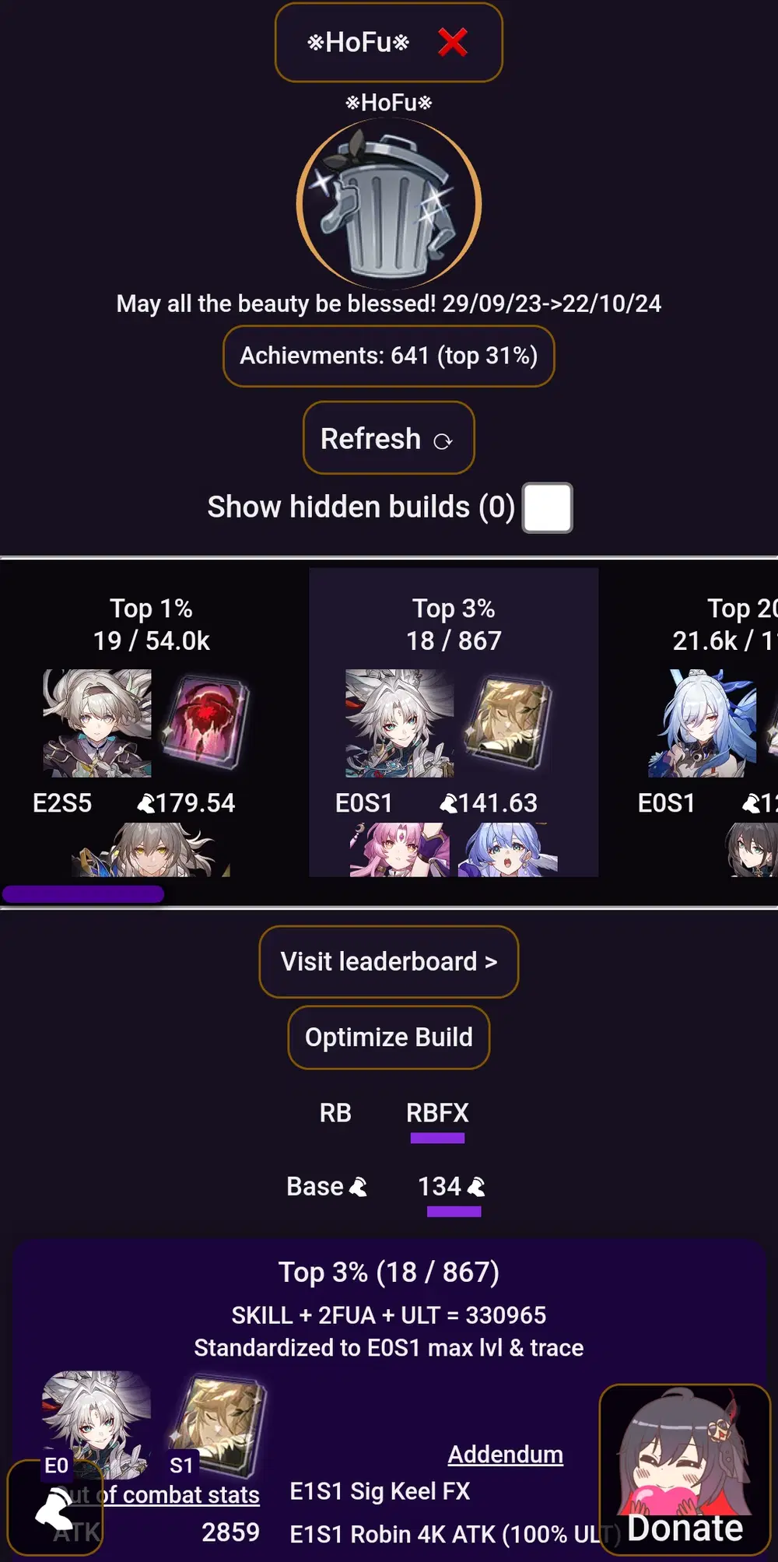Viewport: 778px width, 1562px height.
Task: Click Optimize Build button
Action: click(389, 1037)
